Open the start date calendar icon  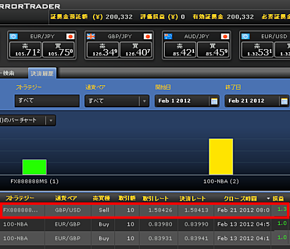214,101
